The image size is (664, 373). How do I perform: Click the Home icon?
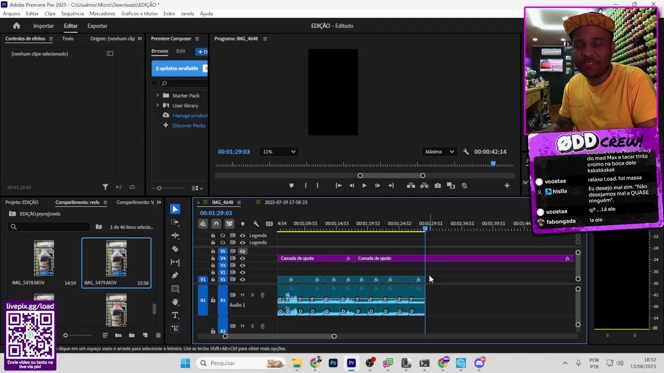coord(17,25)
